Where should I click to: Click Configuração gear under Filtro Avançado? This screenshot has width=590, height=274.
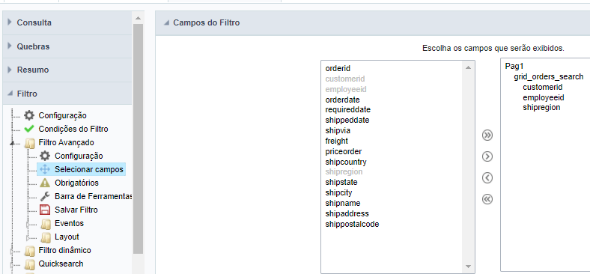click(x=45, y=156)
